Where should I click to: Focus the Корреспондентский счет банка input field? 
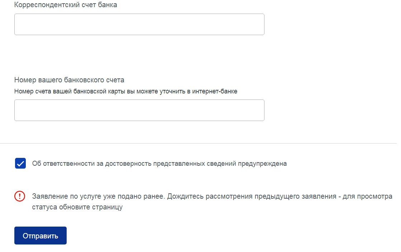click(x=139, y=24)
